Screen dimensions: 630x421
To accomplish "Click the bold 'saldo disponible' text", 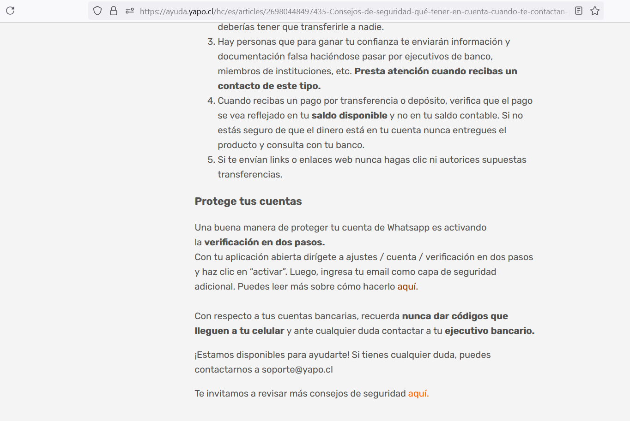I will (350, 115).
